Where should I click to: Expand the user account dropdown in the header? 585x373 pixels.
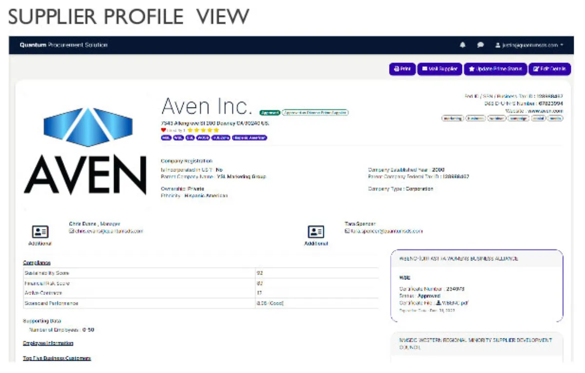(529, 45)
